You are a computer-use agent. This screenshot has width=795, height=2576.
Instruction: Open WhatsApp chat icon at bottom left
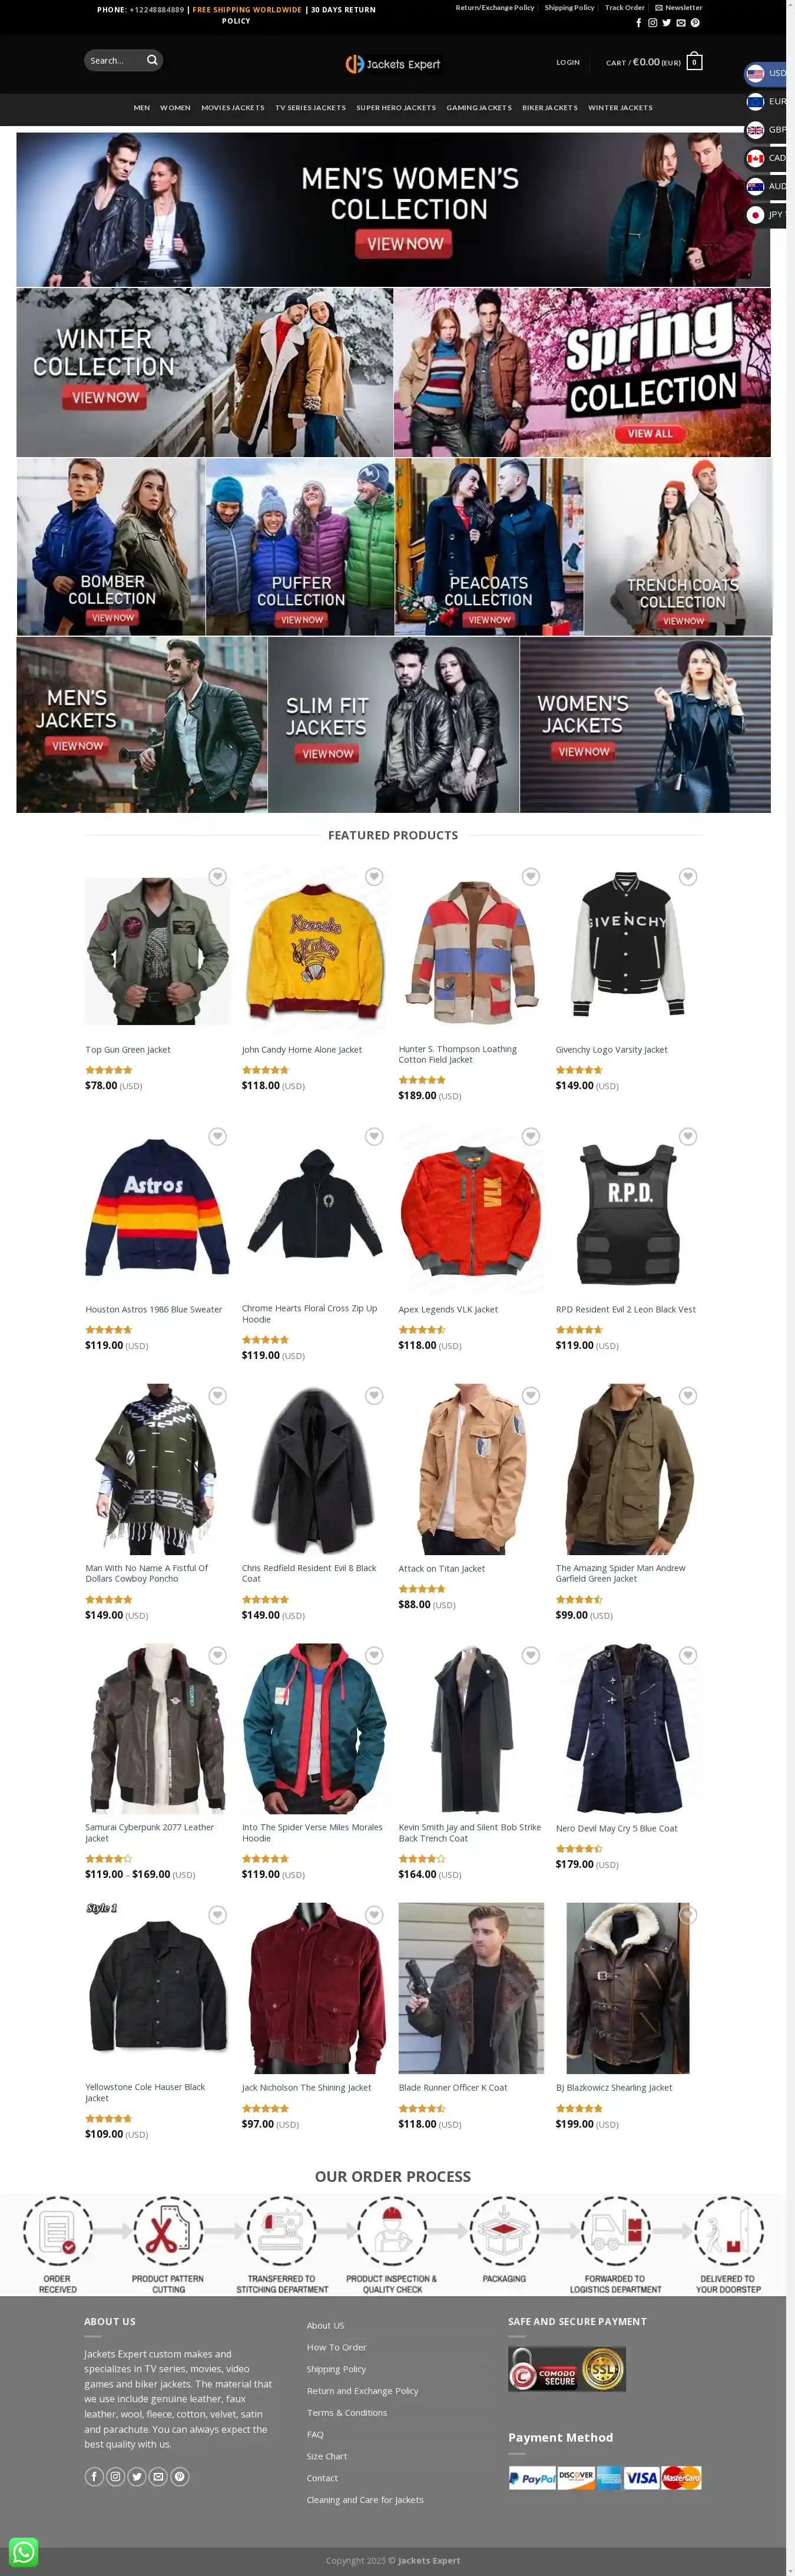point(23,2552)
